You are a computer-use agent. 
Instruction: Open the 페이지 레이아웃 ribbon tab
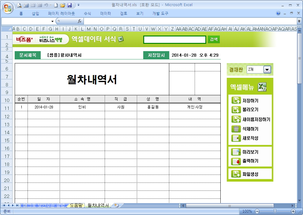[61, 13]
